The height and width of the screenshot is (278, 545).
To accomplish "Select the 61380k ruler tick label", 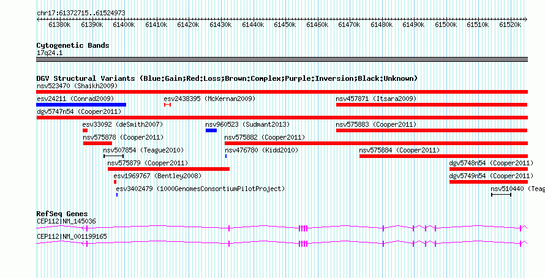I will coord(60,24).
